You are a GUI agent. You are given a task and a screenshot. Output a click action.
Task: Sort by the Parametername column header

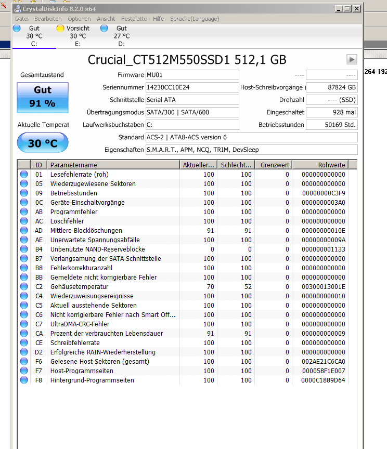[113, 165]
